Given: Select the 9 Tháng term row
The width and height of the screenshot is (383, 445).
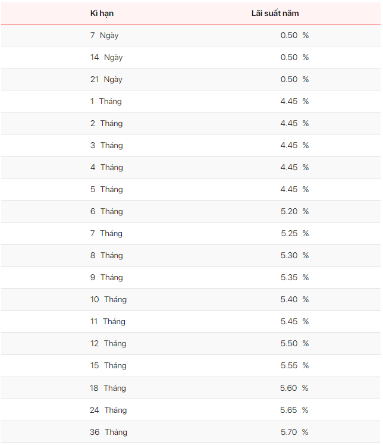Looking at the screenshot, I should [x=191, y=277].
